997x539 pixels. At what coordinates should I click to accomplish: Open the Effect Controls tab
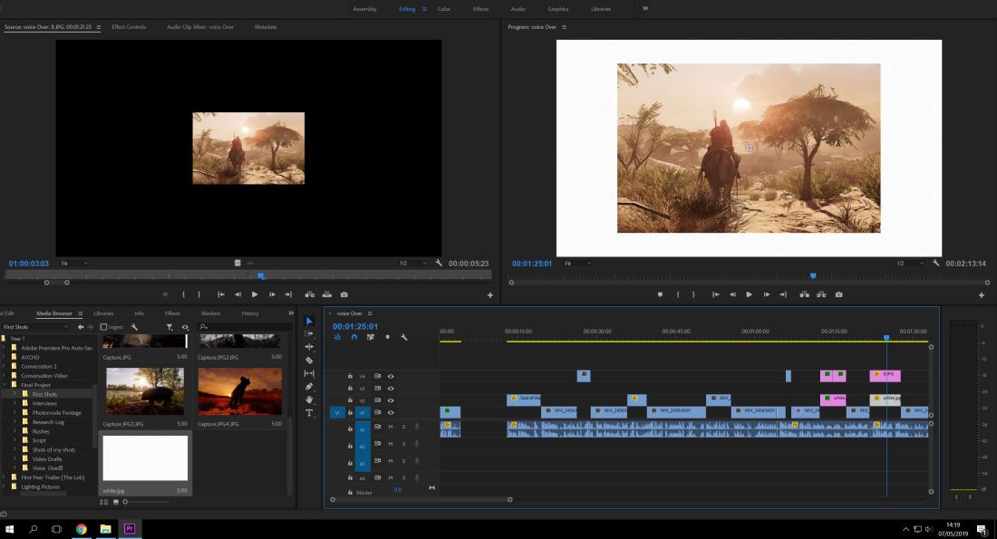tap(129, 27)
